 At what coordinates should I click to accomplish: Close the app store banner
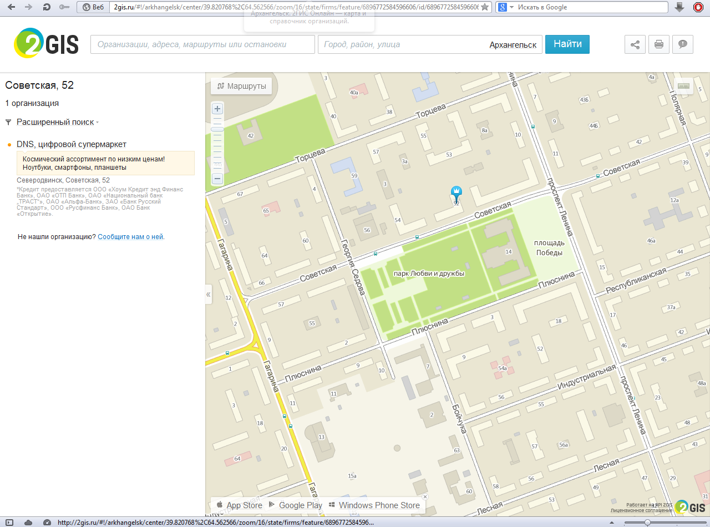(425, 496)
